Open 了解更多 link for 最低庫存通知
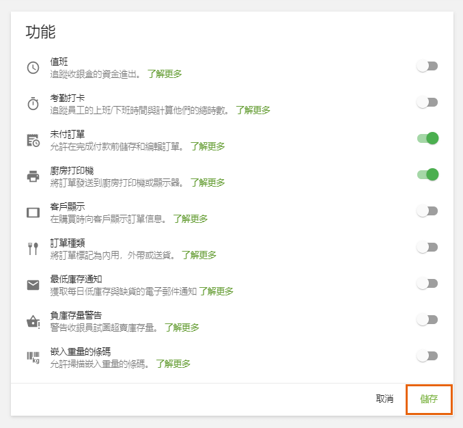463x428 pixels. click(x=216, y=291)
